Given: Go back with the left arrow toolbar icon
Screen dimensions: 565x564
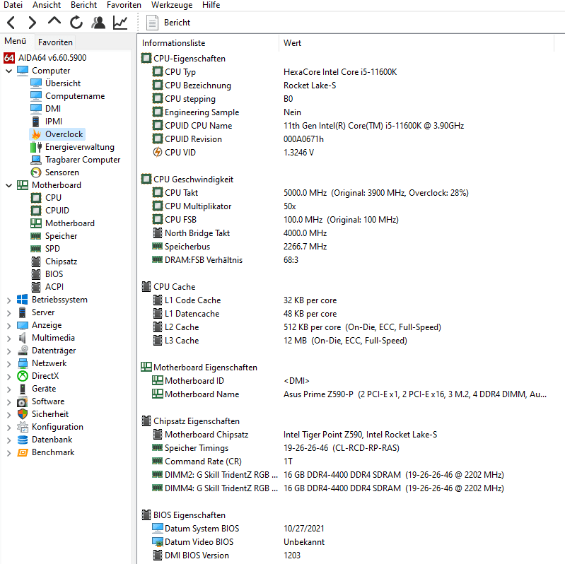Looking at the screenshot, I should (11, 23).
